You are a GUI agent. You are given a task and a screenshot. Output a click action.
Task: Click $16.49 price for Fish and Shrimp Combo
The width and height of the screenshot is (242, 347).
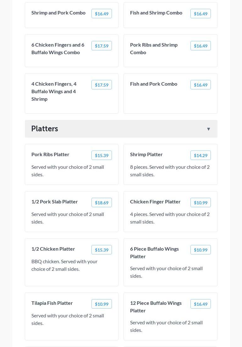pyautogui.click(x=201, y=14)
